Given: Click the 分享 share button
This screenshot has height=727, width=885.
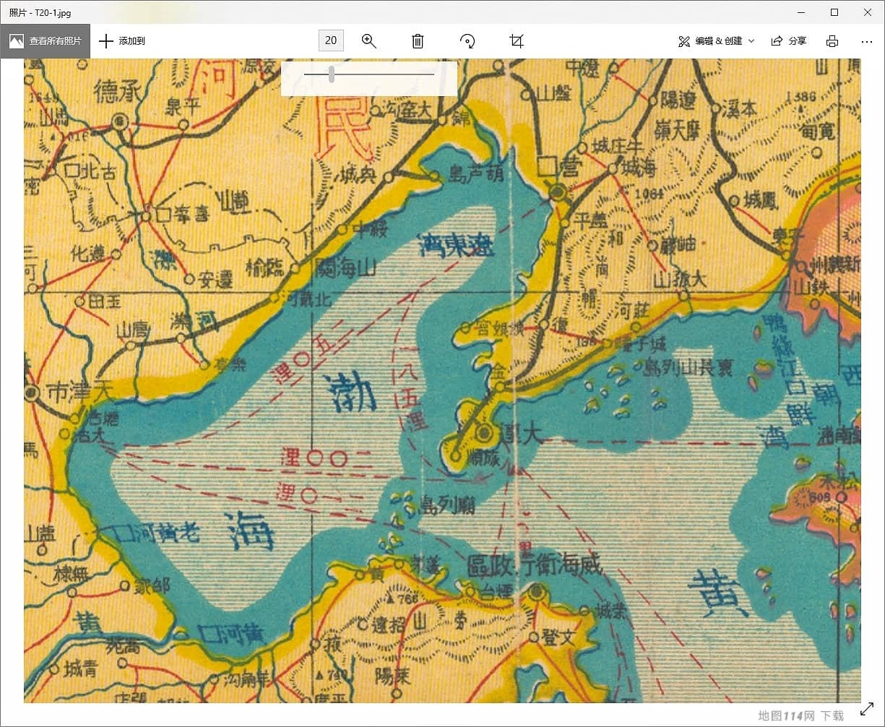Looking at the screenshot, I should tap(789, 41).
